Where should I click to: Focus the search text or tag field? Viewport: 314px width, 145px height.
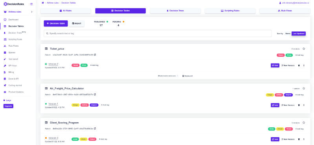(x=158, y=33)
